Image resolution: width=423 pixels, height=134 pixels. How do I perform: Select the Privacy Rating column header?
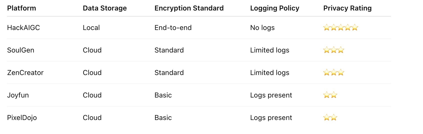click(x=347, y=8)
